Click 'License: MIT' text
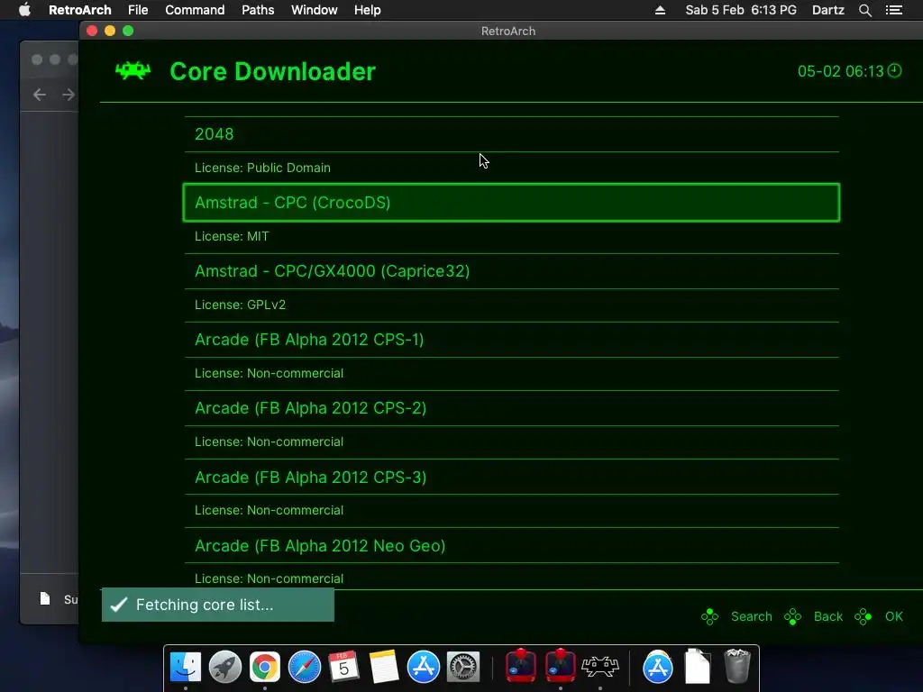Image resolution: width=923 pixels, height=692 pixels. (232, 236)
